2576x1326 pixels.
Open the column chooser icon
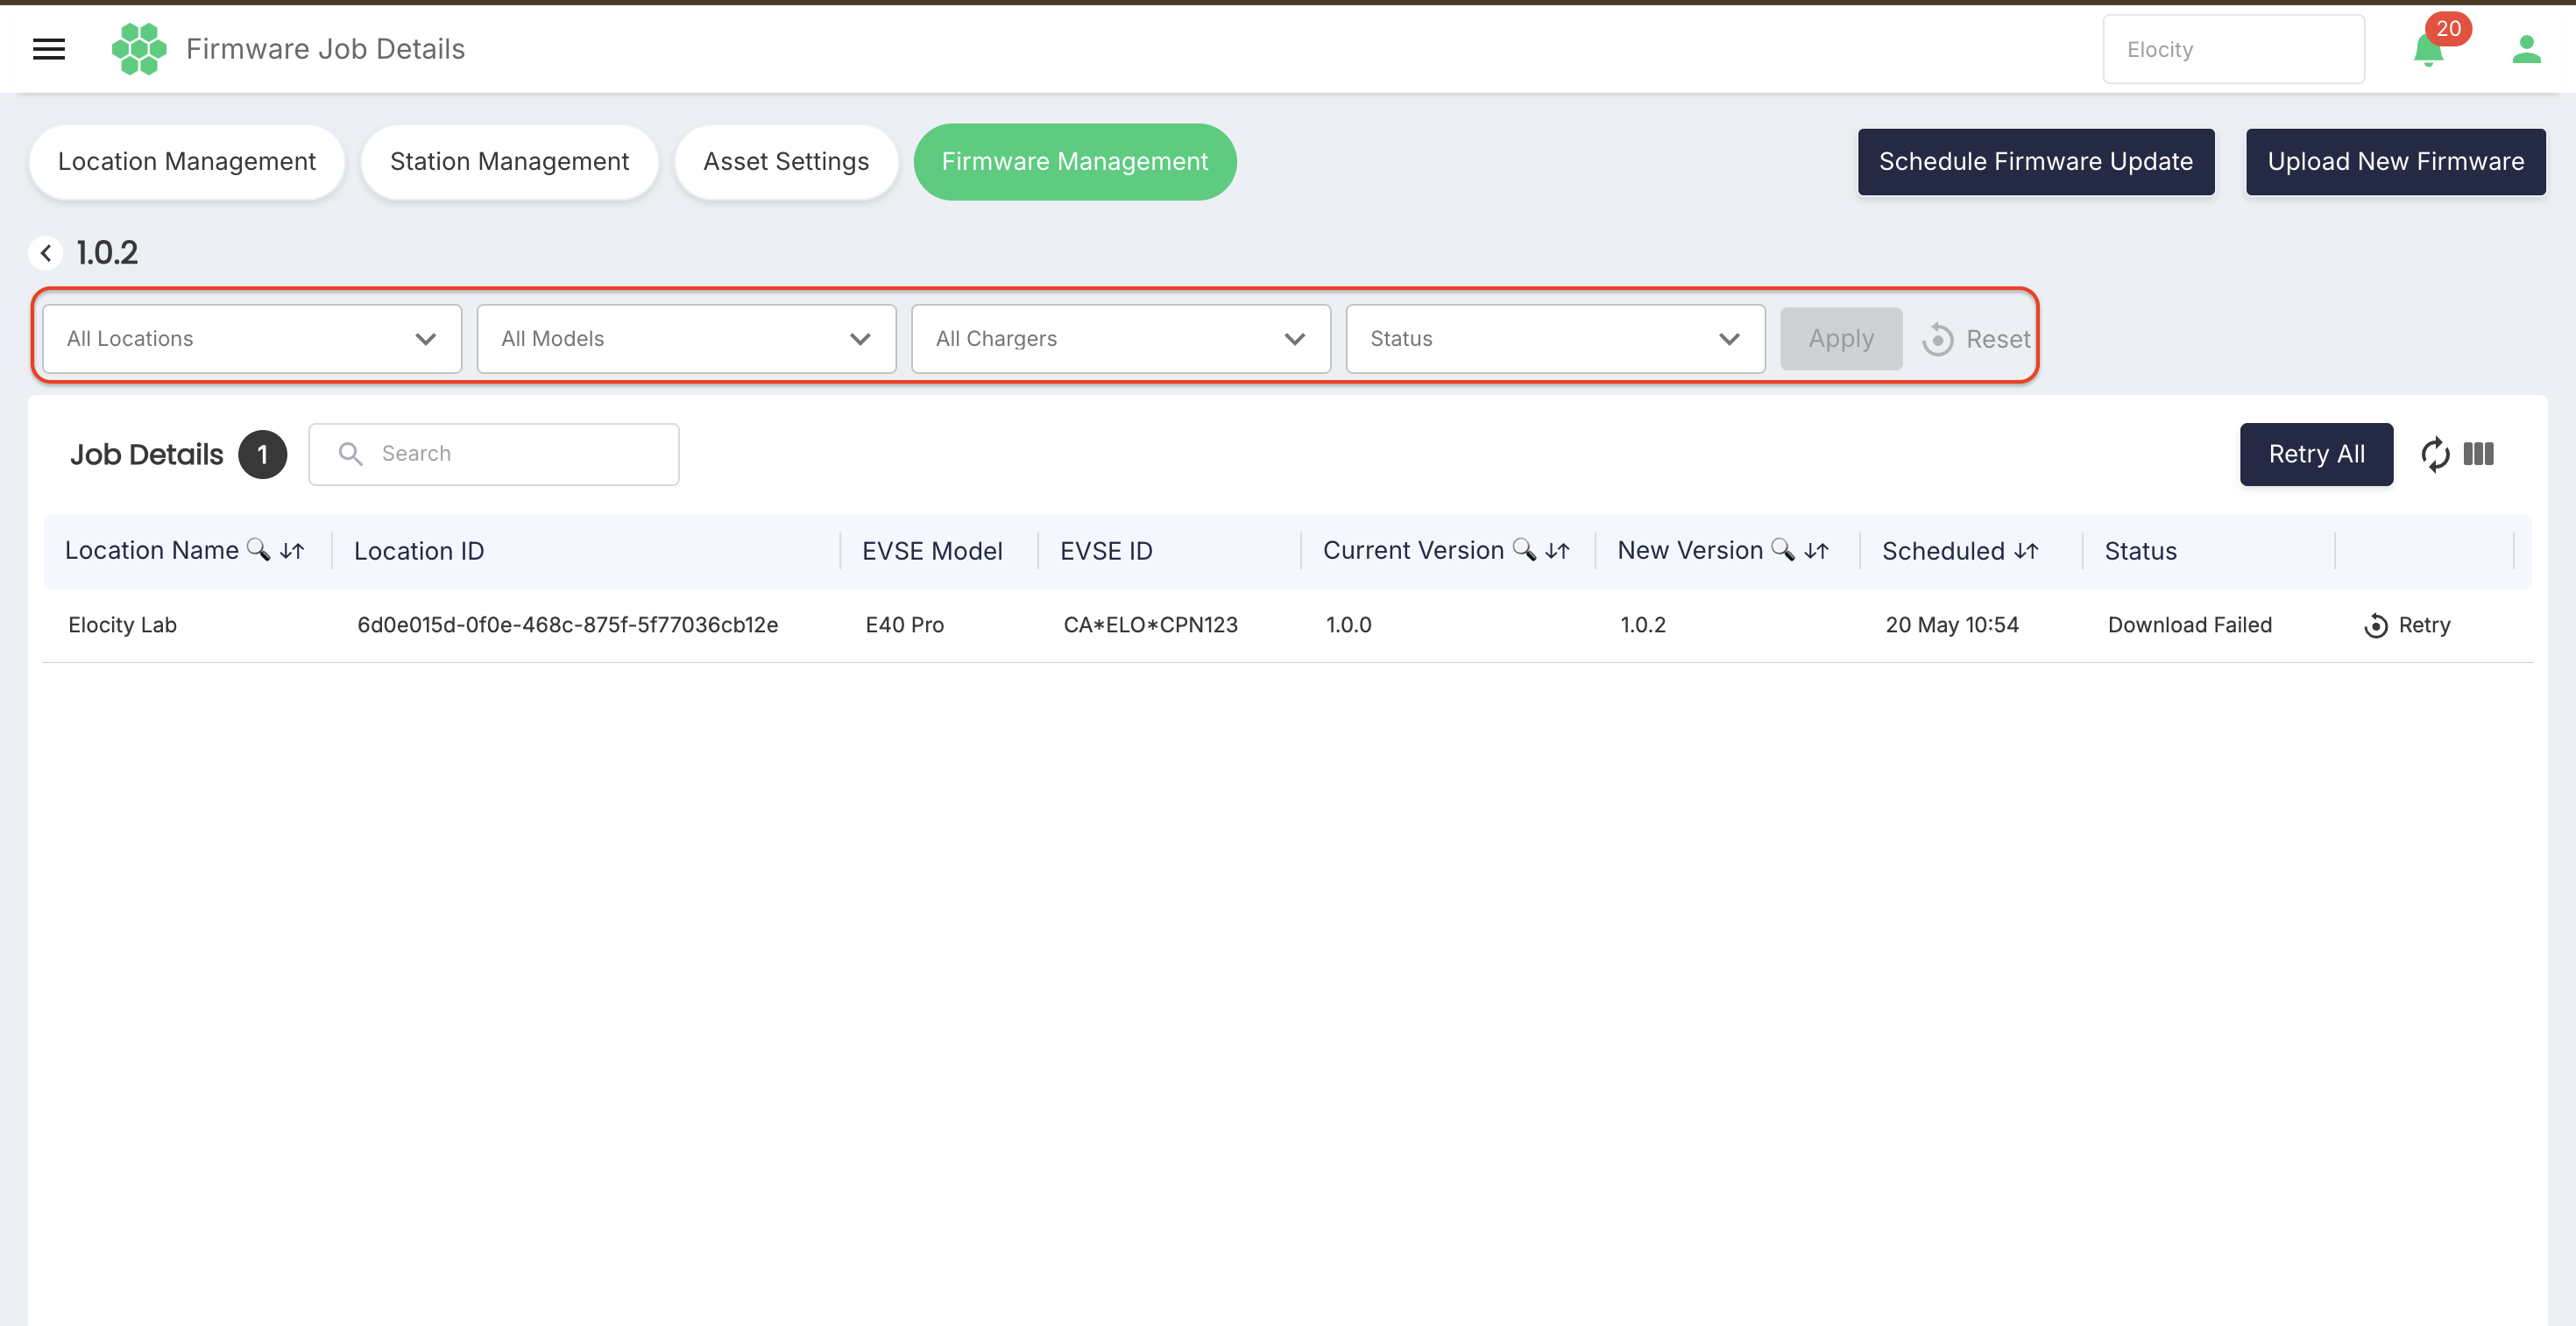coord(2478,455)
